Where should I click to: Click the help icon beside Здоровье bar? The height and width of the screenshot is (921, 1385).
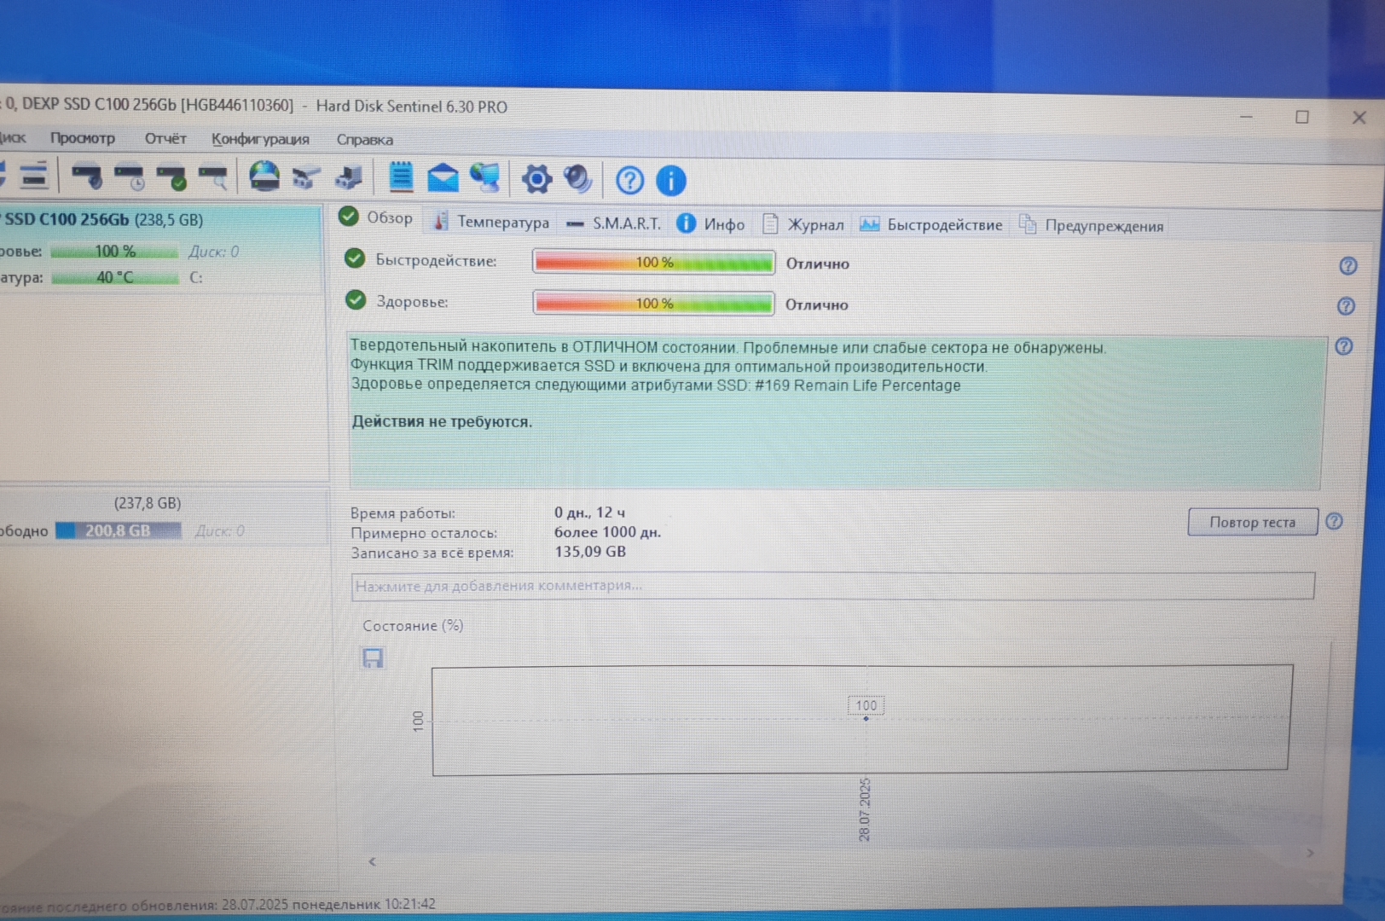tap(1347, 306)
